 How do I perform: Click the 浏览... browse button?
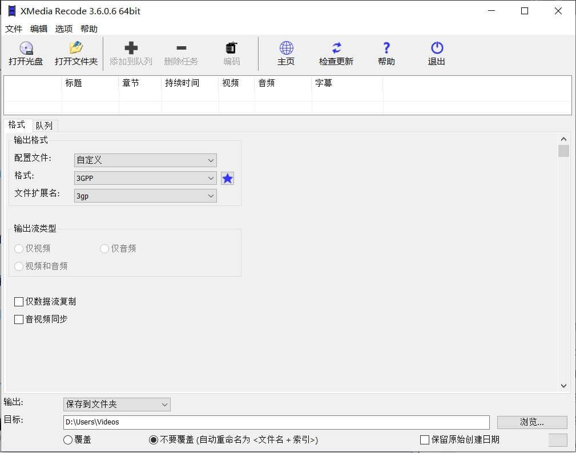click(x=532, y=422)
